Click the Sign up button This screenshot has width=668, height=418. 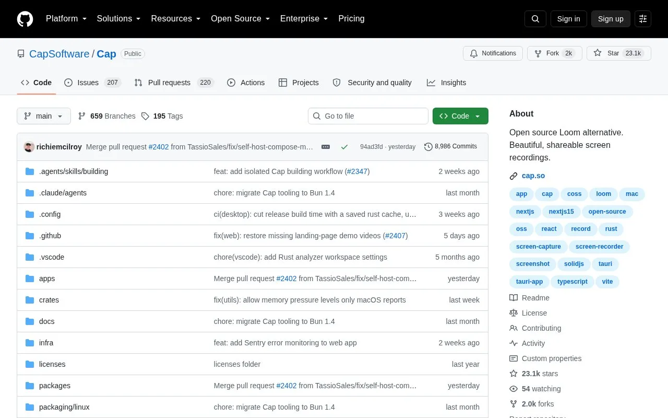click(x=611, y=19)
